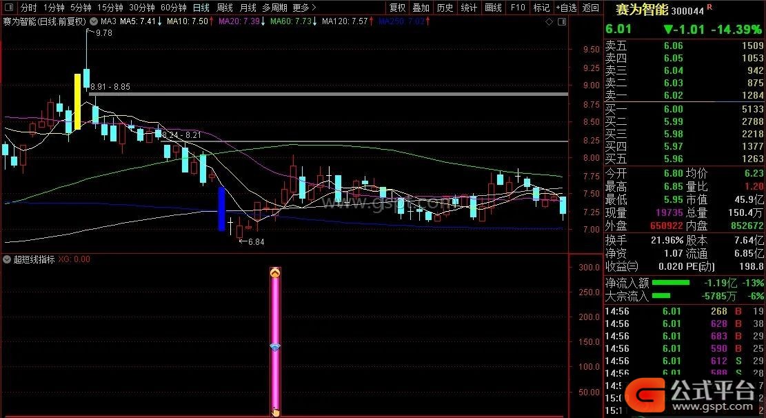Click the 8.91 - 8.85 gap label
The image size is (766, 418).
110,87
